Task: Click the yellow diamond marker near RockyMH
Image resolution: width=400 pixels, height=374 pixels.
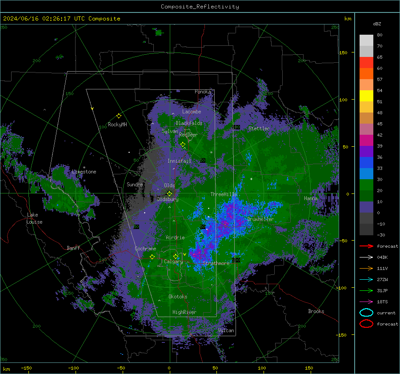Action: (119, 116)
